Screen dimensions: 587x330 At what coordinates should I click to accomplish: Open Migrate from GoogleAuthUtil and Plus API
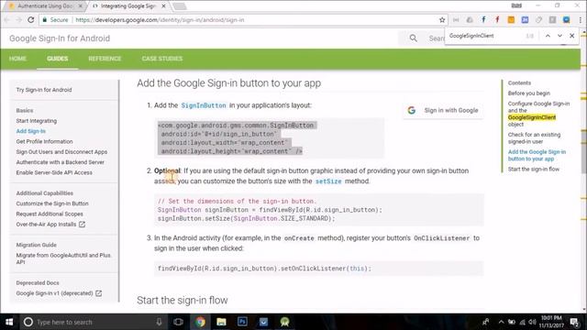(x=63, y=258)
